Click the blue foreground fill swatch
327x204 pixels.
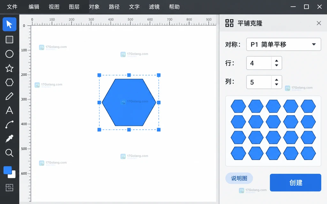click(x=8, y=170)
